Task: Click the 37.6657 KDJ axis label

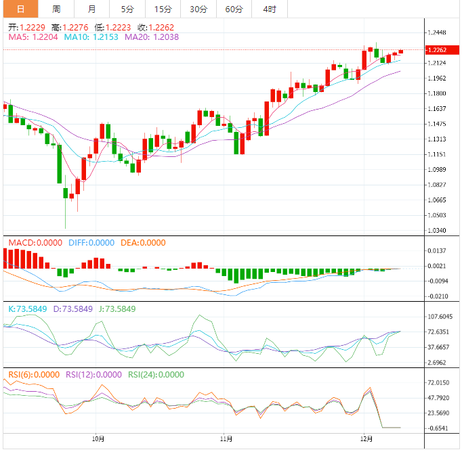Action: click(x=438, y=347)
